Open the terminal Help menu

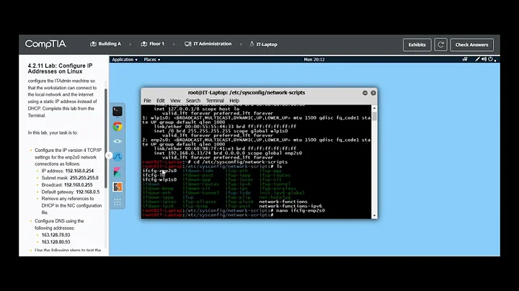[x=234, y=101]
